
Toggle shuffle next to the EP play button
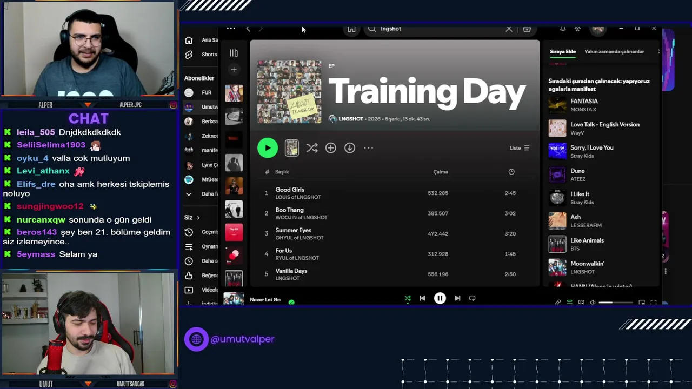312,147
